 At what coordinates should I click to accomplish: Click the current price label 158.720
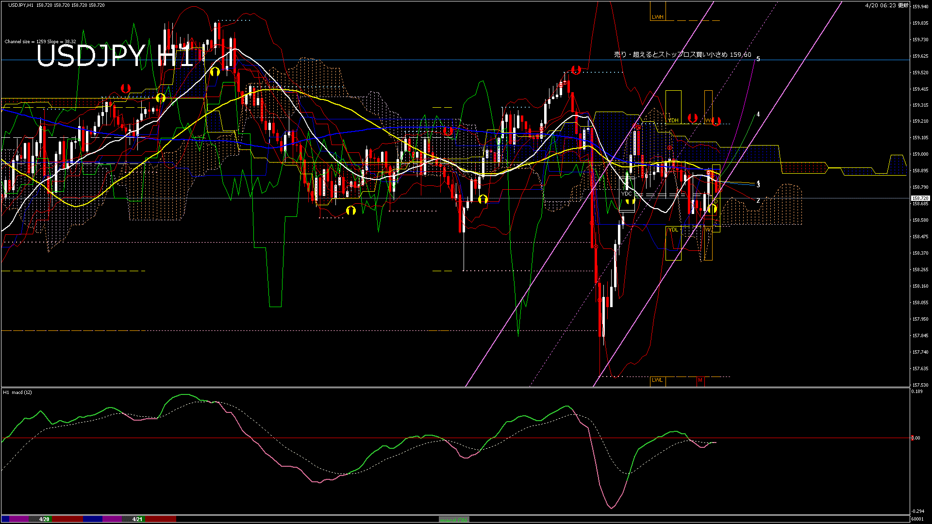click(x=920, y=198)
